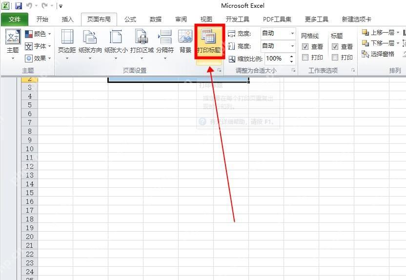Open the Page Setup dialog launcher

click(219, 70)
